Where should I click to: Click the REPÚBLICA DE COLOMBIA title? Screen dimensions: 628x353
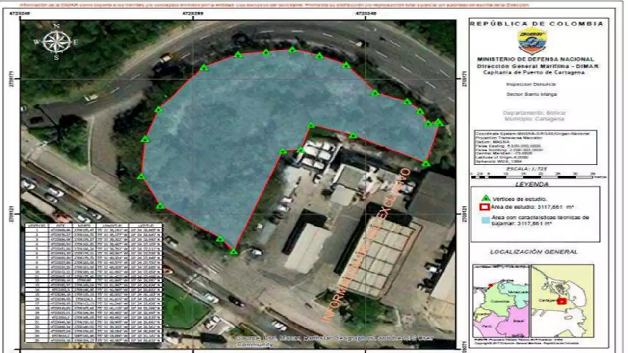537,24
